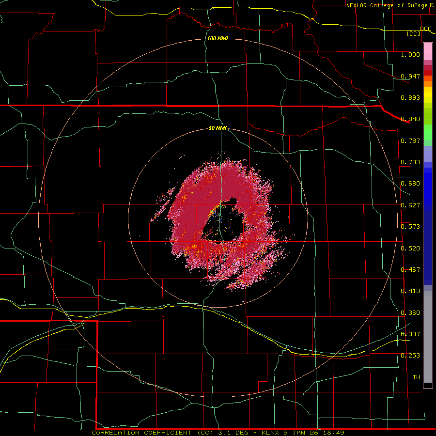Click the 3.1 DEG elevation angle text

pyautogui.click(x=233, y=433)
